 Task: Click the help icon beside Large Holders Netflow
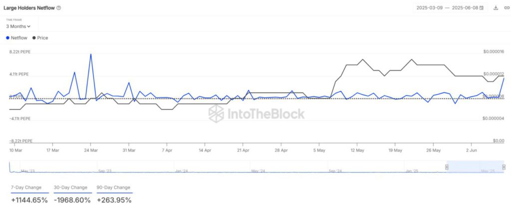pos(59,8)
